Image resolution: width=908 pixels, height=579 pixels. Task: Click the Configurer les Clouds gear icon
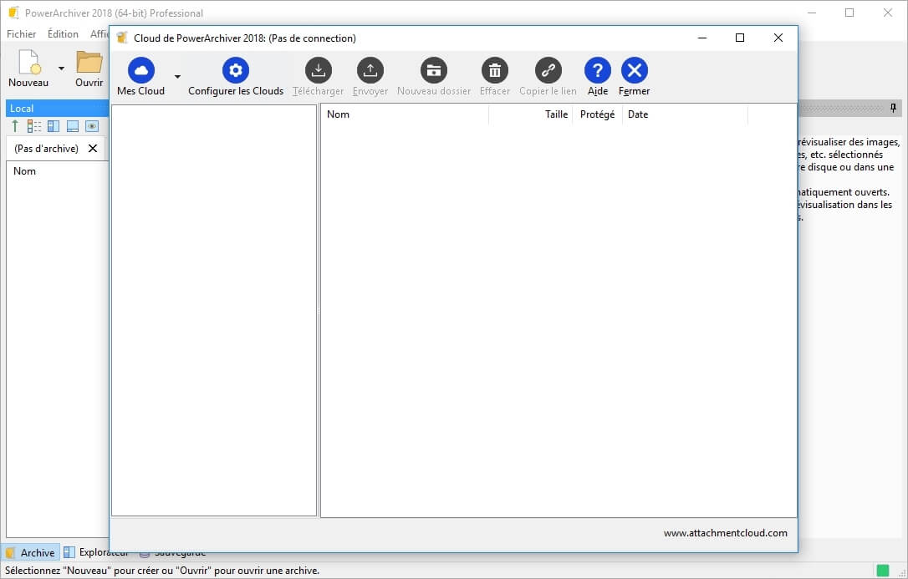point(236,70)
